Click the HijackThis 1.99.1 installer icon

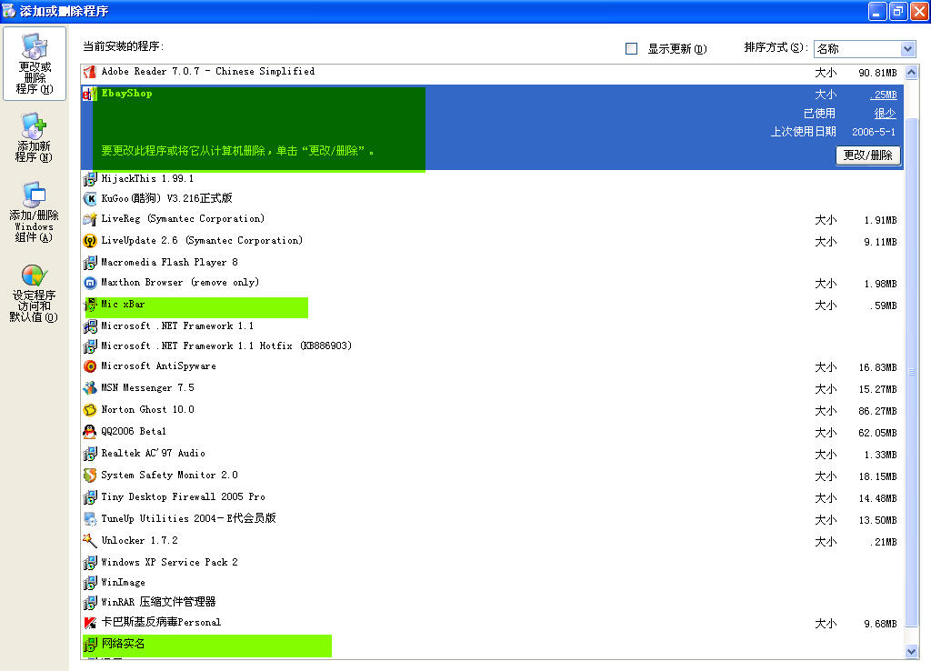pos(90,179)
